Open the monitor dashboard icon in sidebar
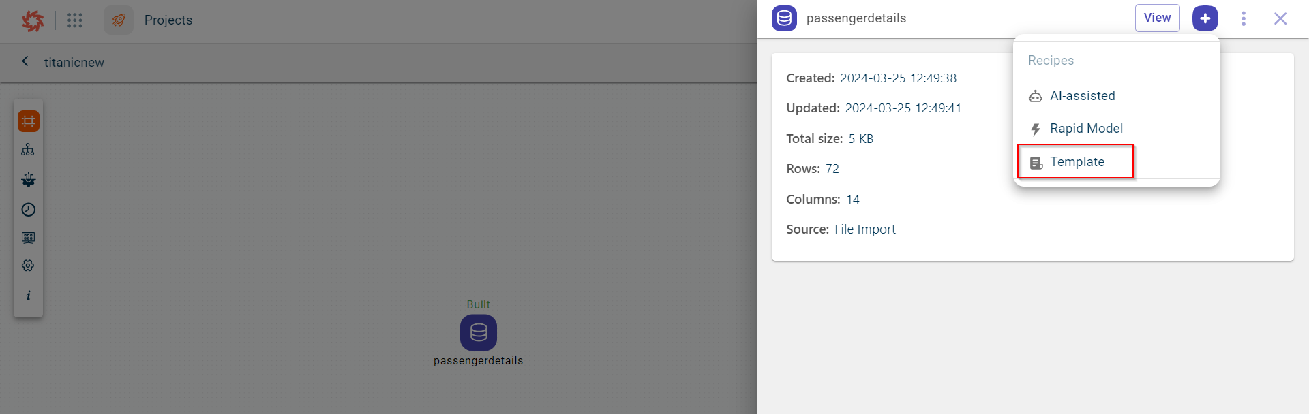 pyautogui.click(x=28, y=238)
